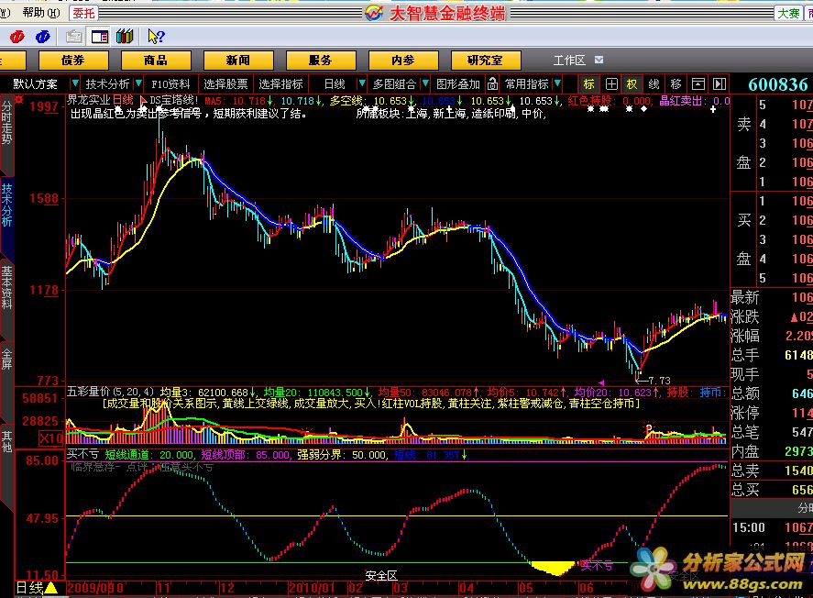
Task: Click the crosshair grid icon
Action: pos(611,84)
